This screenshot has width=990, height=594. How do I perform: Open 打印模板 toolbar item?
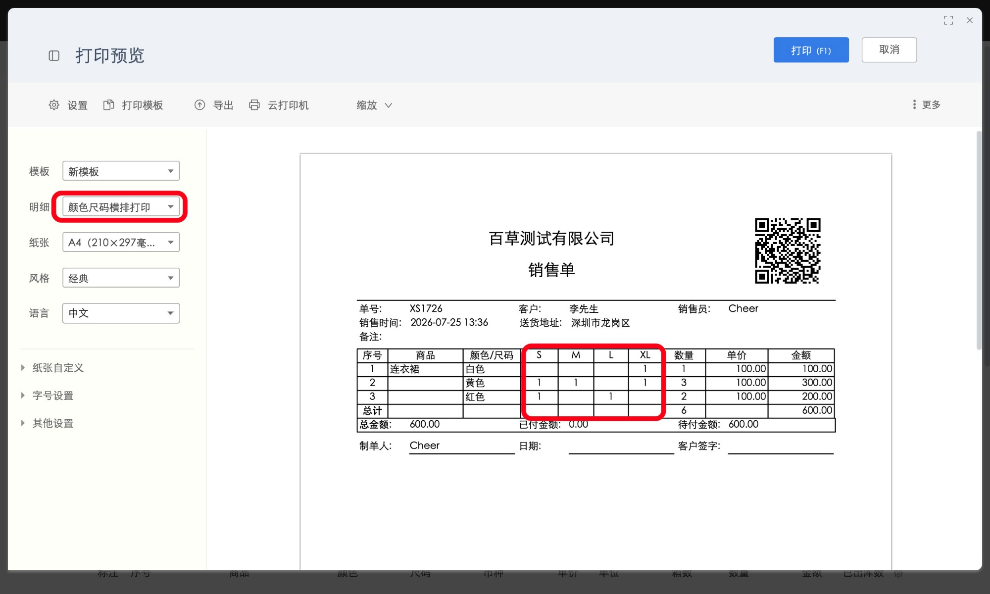[133, 105]
